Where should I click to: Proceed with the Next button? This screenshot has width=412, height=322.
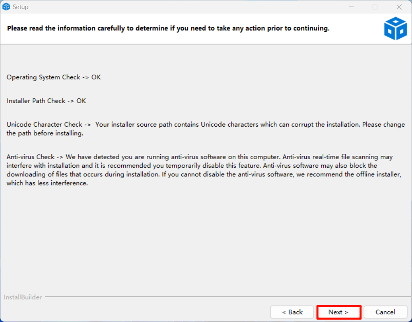pyautogui.click(x=338, y=312)
